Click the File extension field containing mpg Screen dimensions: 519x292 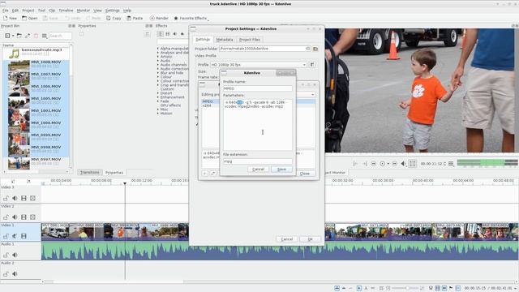click(258, 161)
